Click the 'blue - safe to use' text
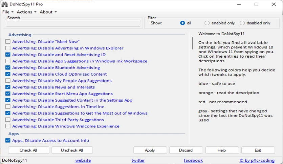 [217, 84]
